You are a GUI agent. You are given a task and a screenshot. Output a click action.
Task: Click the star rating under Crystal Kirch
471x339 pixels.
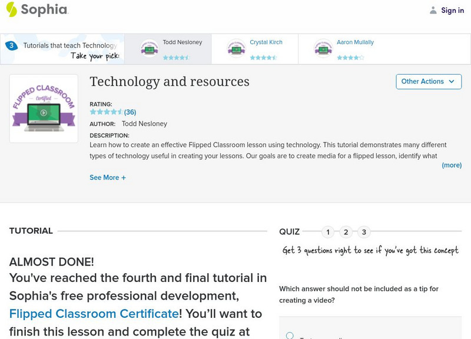[263, 57]
